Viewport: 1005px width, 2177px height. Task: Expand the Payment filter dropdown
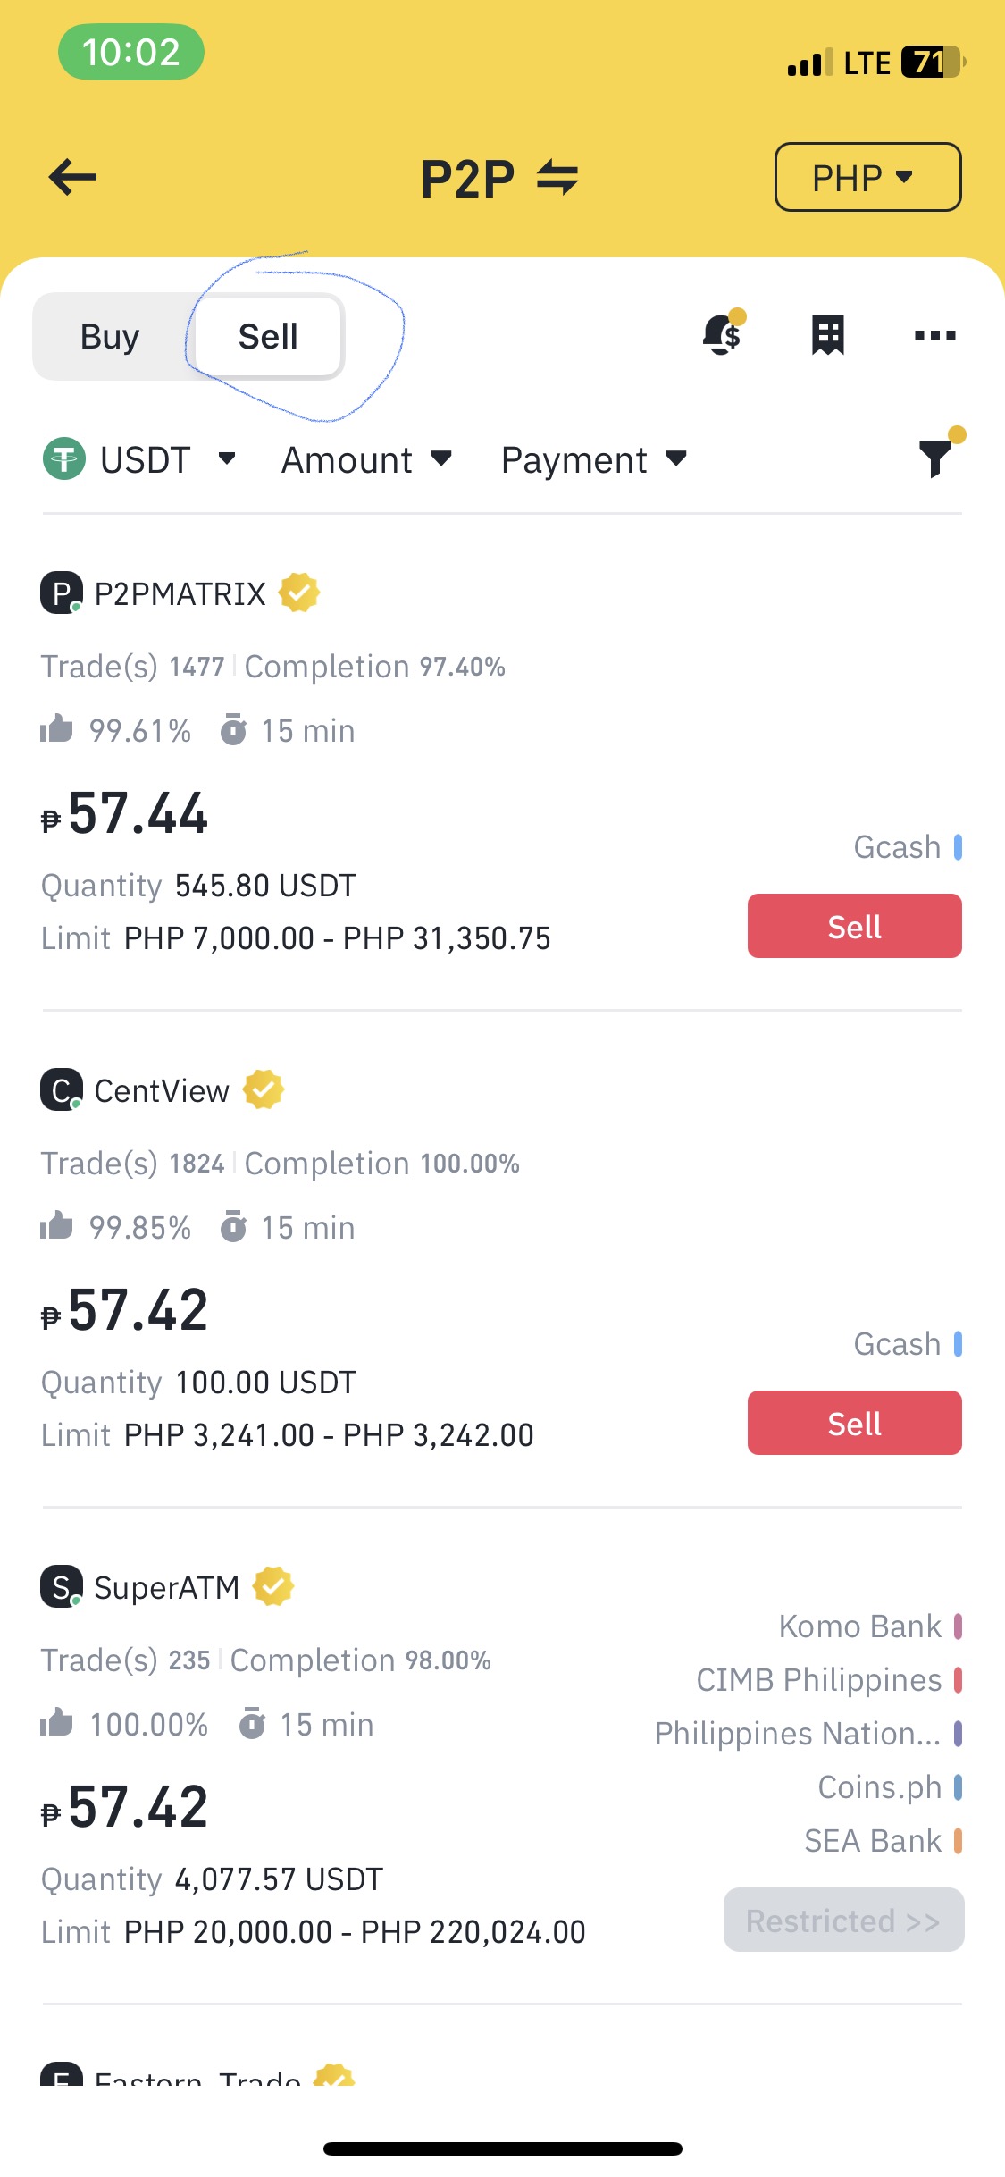[594, 459]
